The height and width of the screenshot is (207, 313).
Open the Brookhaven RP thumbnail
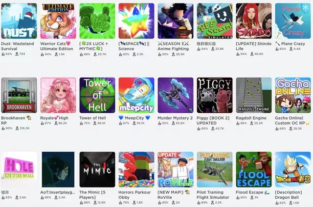(19, 95)
